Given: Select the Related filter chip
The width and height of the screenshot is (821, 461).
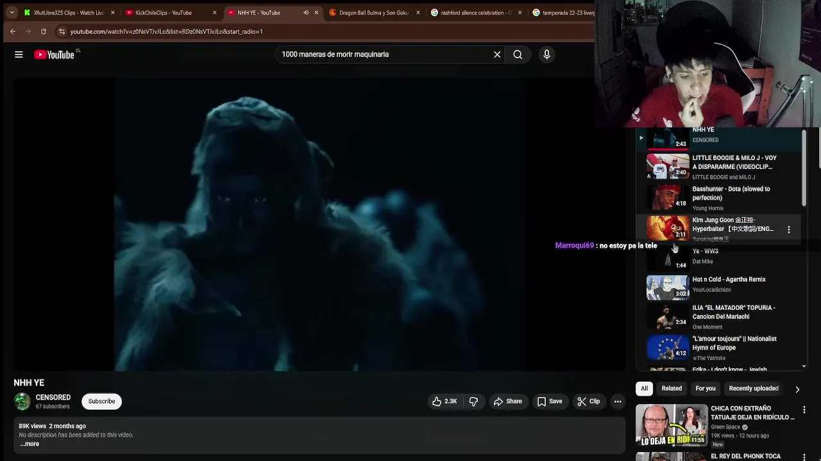Looking at the screenshot, I should (x=672, y=389).
